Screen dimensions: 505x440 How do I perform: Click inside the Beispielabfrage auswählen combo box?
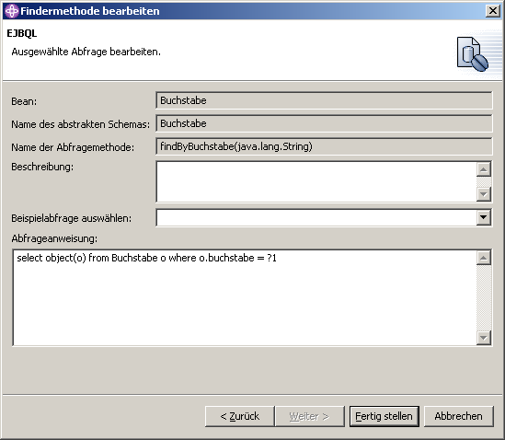(x=316, y=217)
